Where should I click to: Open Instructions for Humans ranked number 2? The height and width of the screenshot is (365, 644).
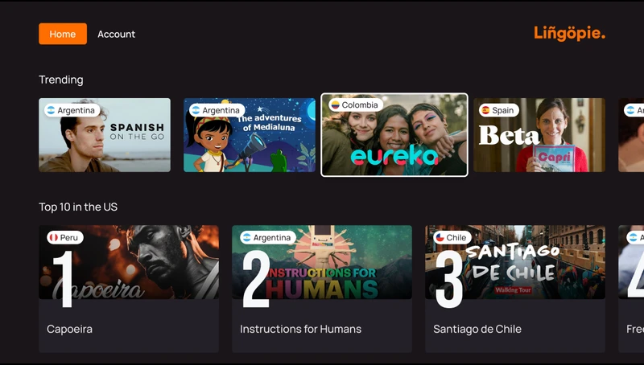pyautogui.click(x=322, y=289)
